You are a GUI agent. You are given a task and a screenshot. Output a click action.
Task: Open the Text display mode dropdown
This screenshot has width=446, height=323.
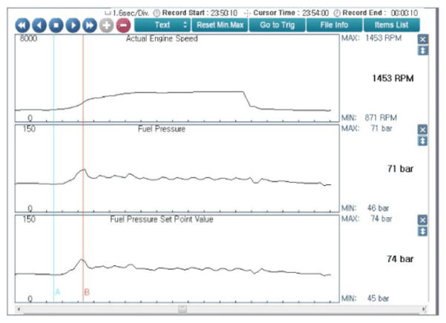[x=162, y=25]
